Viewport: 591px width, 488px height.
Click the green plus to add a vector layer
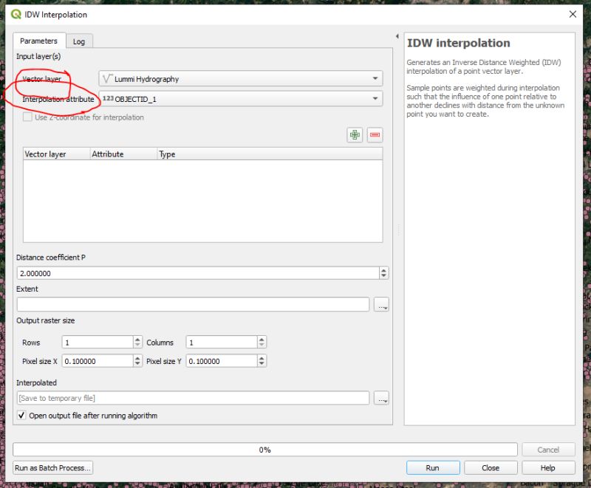click(355, 134)
